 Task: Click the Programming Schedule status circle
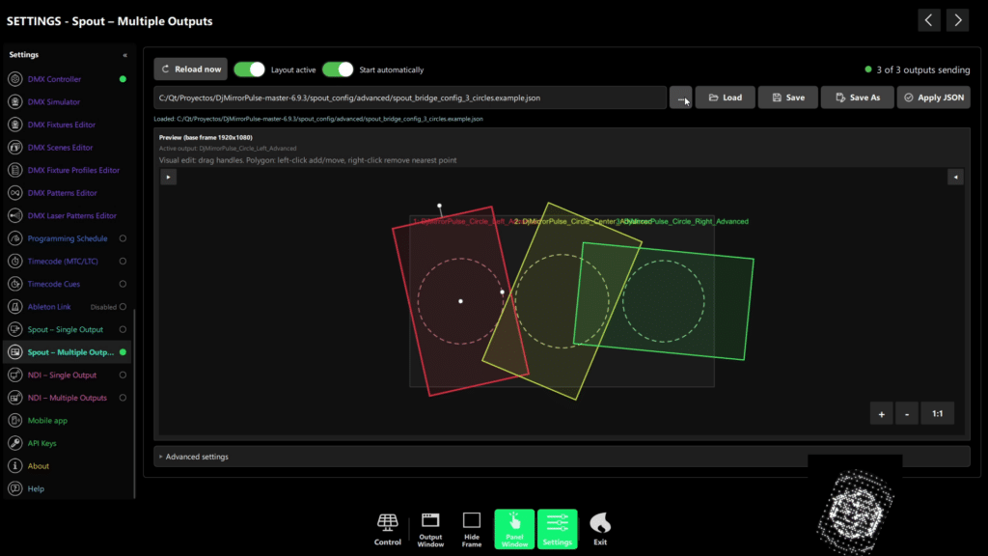[x=123, y=238]
